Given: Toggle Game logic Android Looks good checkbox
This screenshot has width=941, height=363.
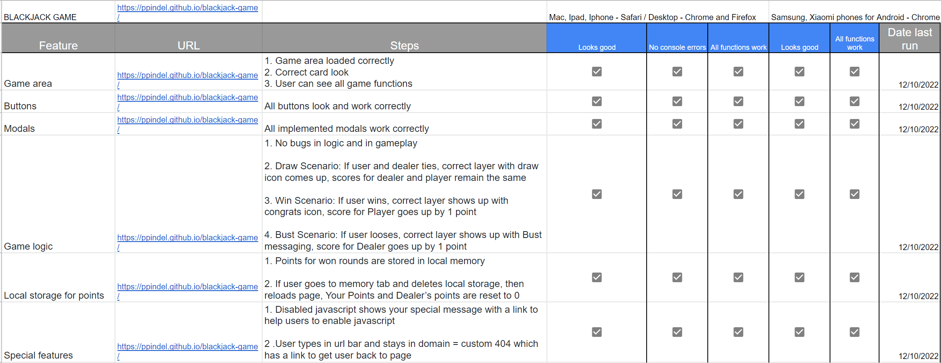Looking at the screenshot, I should point(799,194).
